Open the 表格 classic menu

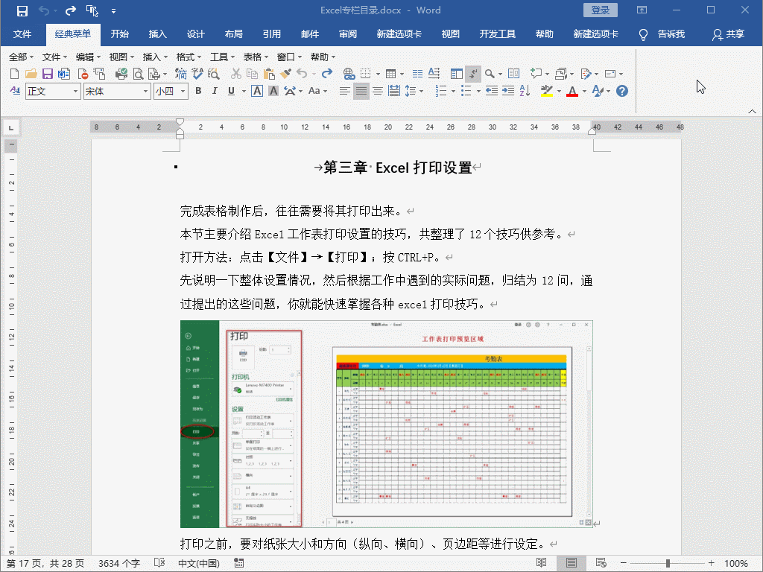point(256,57)
